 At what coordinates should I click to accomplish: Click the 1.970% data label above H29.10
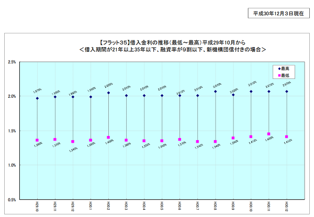pos(38,91)
